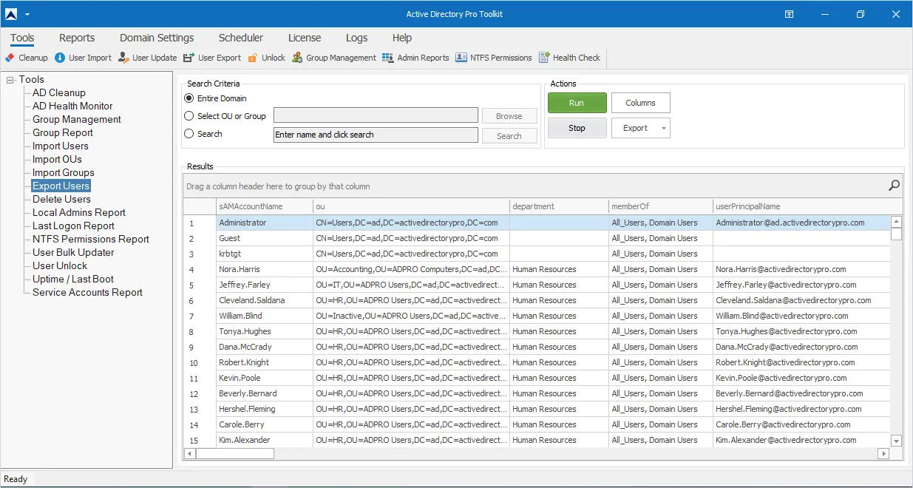Open the Reports menu
Viewport: 913px width, 488px height.
[77, 38]
